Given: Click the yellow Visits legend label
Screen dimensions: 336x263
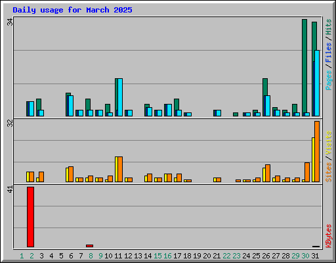Looking at the screenshot, I should coord(328,143).
